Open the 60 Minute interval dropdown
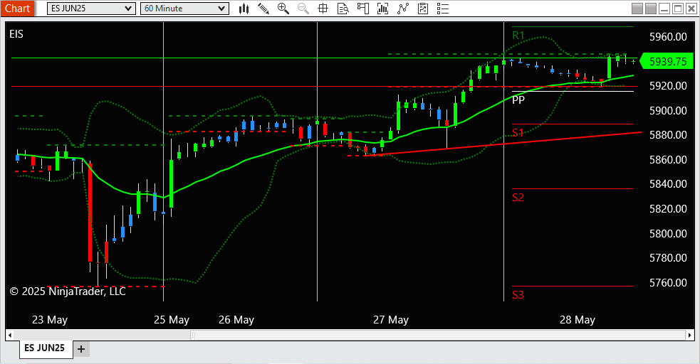 [184, 9]
